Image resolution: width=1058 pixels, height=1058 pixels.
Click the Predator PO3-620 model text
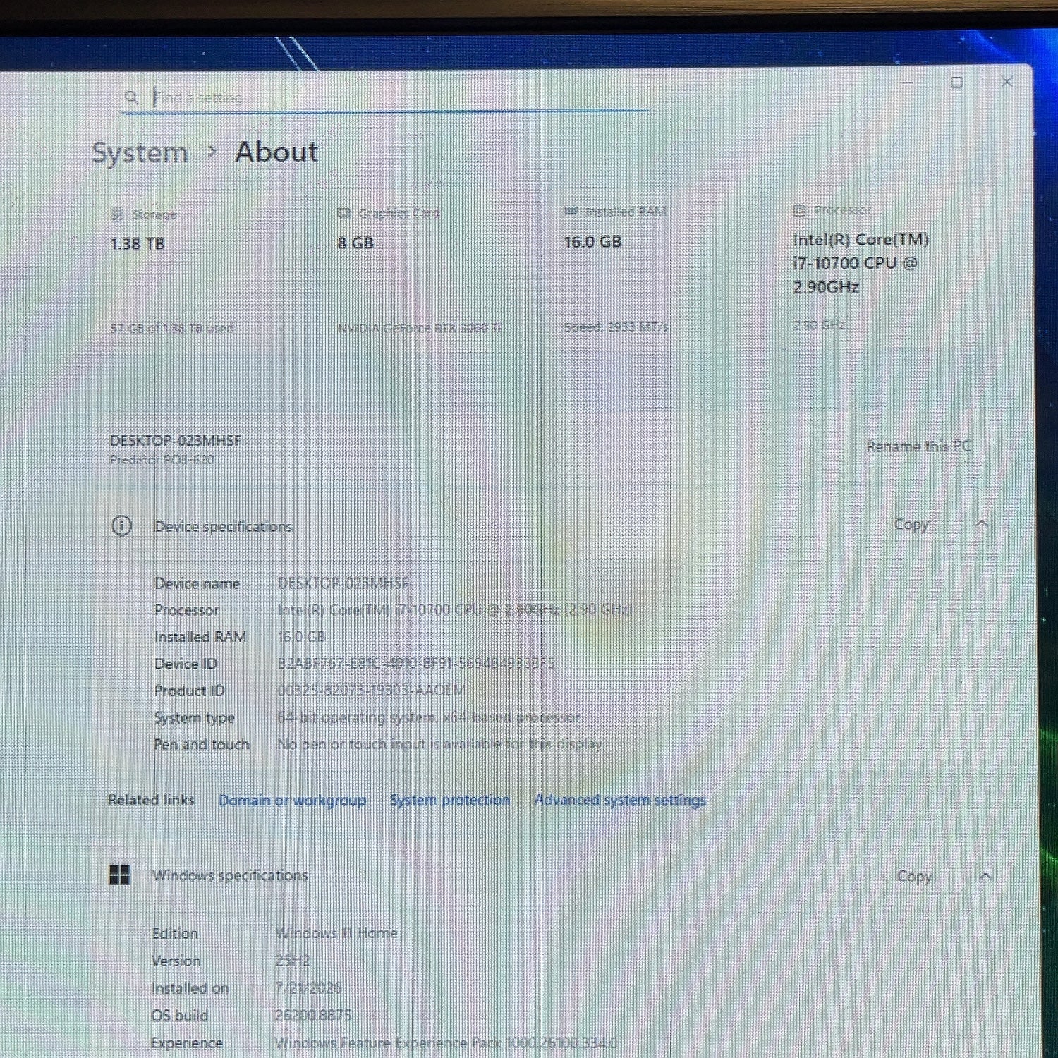pos(162,460)
